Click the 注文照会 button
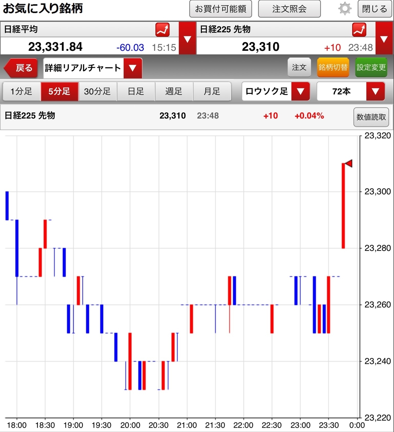The height and width of the screenshot is (432, 394). point(289,9)
